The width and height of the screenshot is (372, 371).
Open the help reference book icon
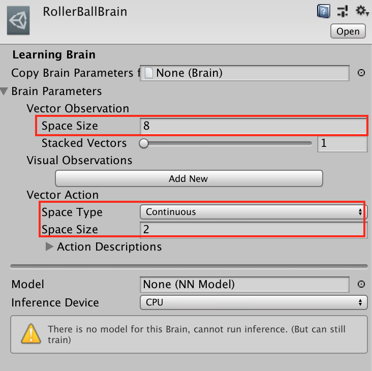point(323,11)
